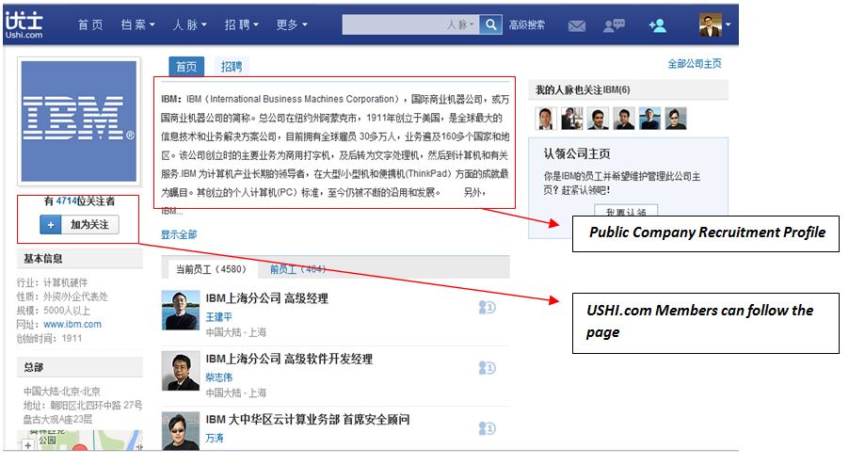This screenshot has width=849, height=465.
Task: Click the 4714 followers count link
Action: pyautogui.click(x=66, y=200)
